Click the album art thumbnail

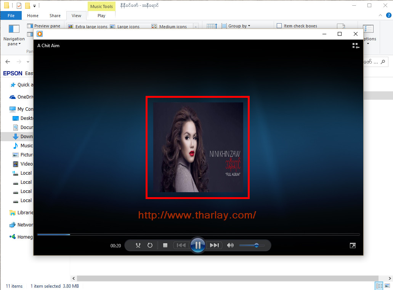coord(198,147)
